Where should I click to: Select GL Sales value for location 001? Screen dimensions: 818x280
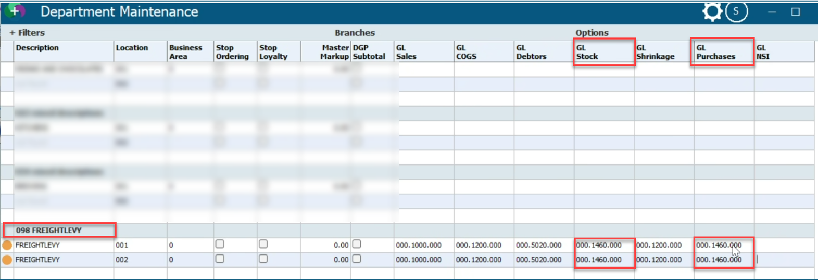point(419,245)
